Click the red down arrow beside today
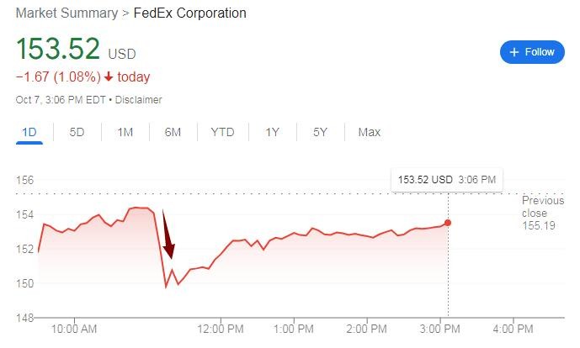The height and width of the screenshot is (348, 580). point(109,77)
